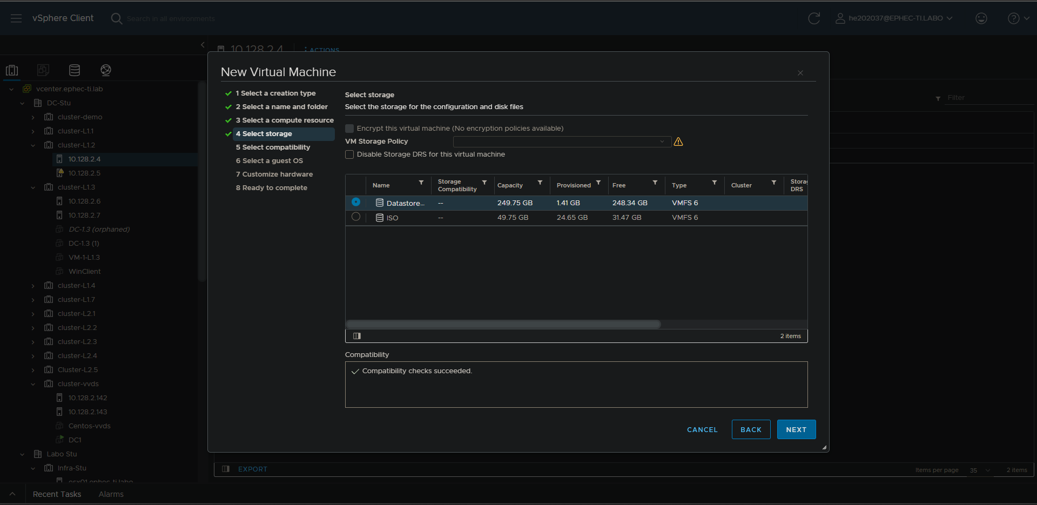Open the Recent Tasks tab
Screen dimensions: 1037x505
click(x=57, y=494)
